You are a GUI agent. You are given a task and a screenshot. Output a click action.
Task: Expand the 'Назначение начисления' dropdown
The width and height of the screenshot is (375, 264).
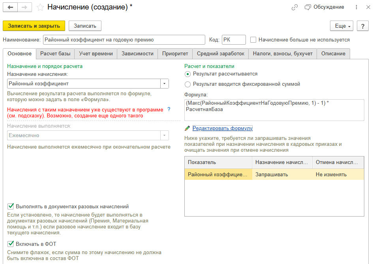(164, 84)
